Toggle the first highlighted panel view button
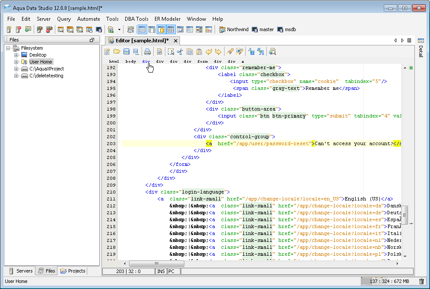This screenshot has width=430, height=289. [142, 29]
